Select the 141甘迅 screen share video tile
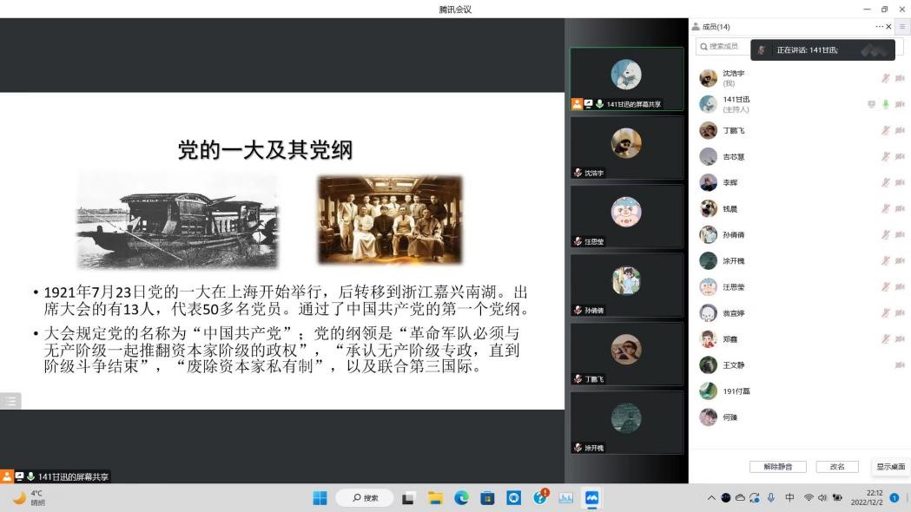Viewport: 911px width, 512px height. [626, 79]
